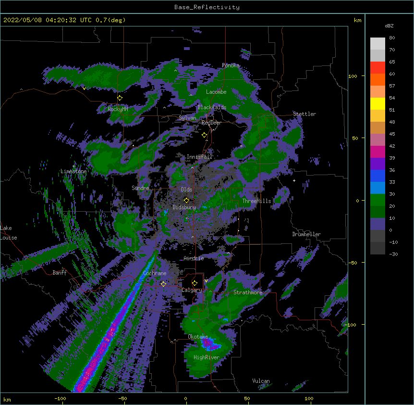Screen dimensions: 414x405
Task: Select the -50 tick on right axis
Action: [353, 263]
